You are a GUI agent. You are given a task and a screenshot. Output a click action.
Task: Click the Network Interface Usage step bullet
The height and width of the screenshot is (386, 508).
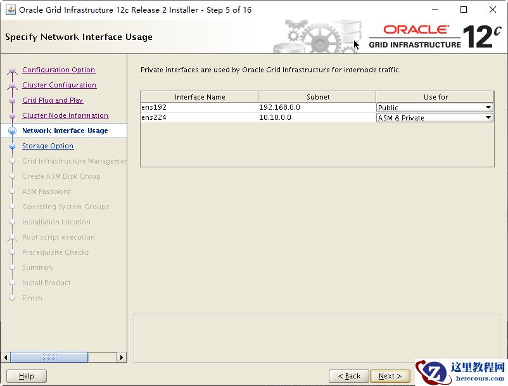coord(12,131)
